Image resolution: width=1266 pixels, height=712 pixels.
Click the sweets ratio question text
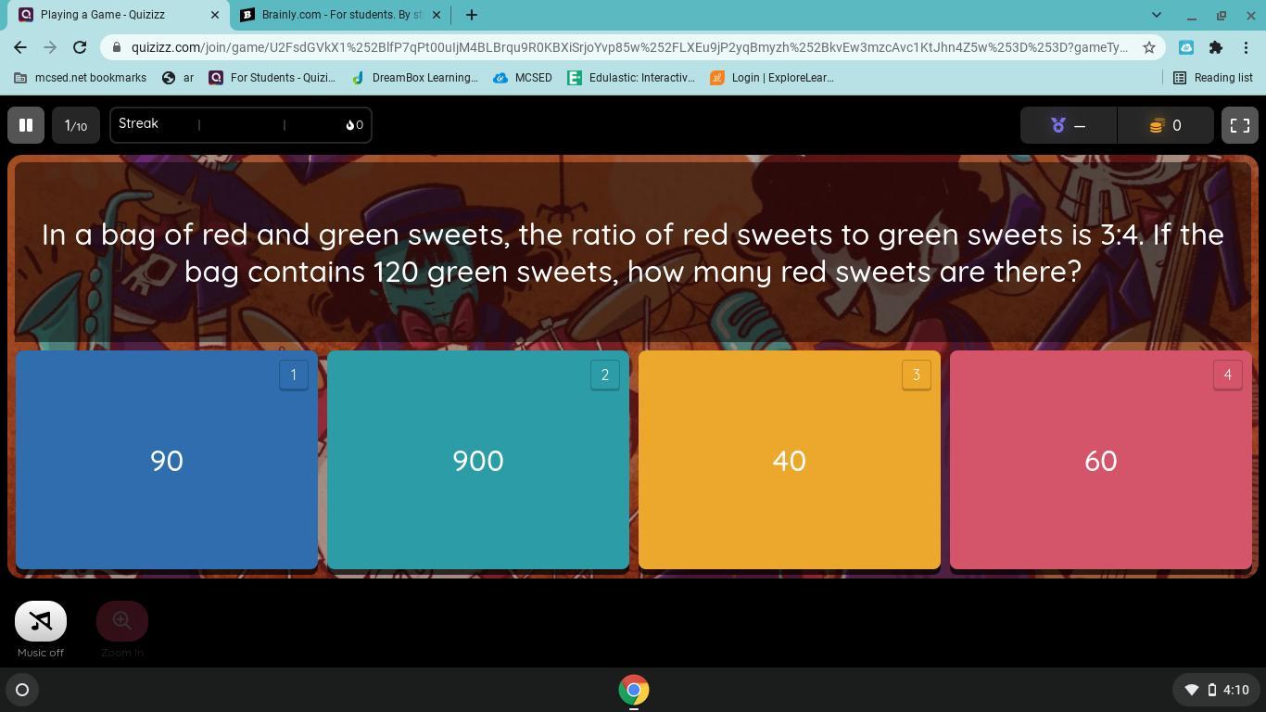pos(633,252)
